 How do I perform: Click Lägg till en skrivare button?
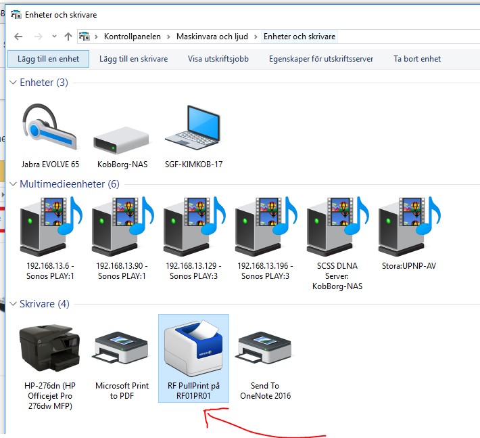[x=133, y=59]
